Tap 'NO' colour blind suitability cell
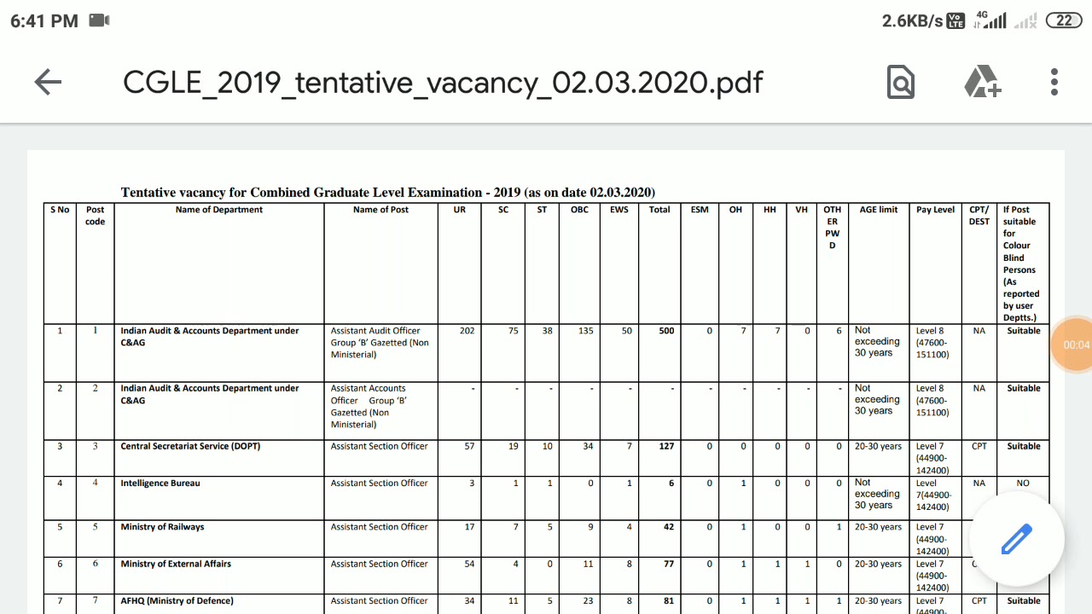1092x614 pixels. [1023, 484]
